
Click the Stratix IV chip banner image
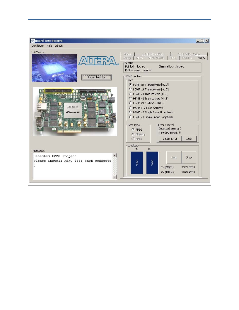coord(54,68)
